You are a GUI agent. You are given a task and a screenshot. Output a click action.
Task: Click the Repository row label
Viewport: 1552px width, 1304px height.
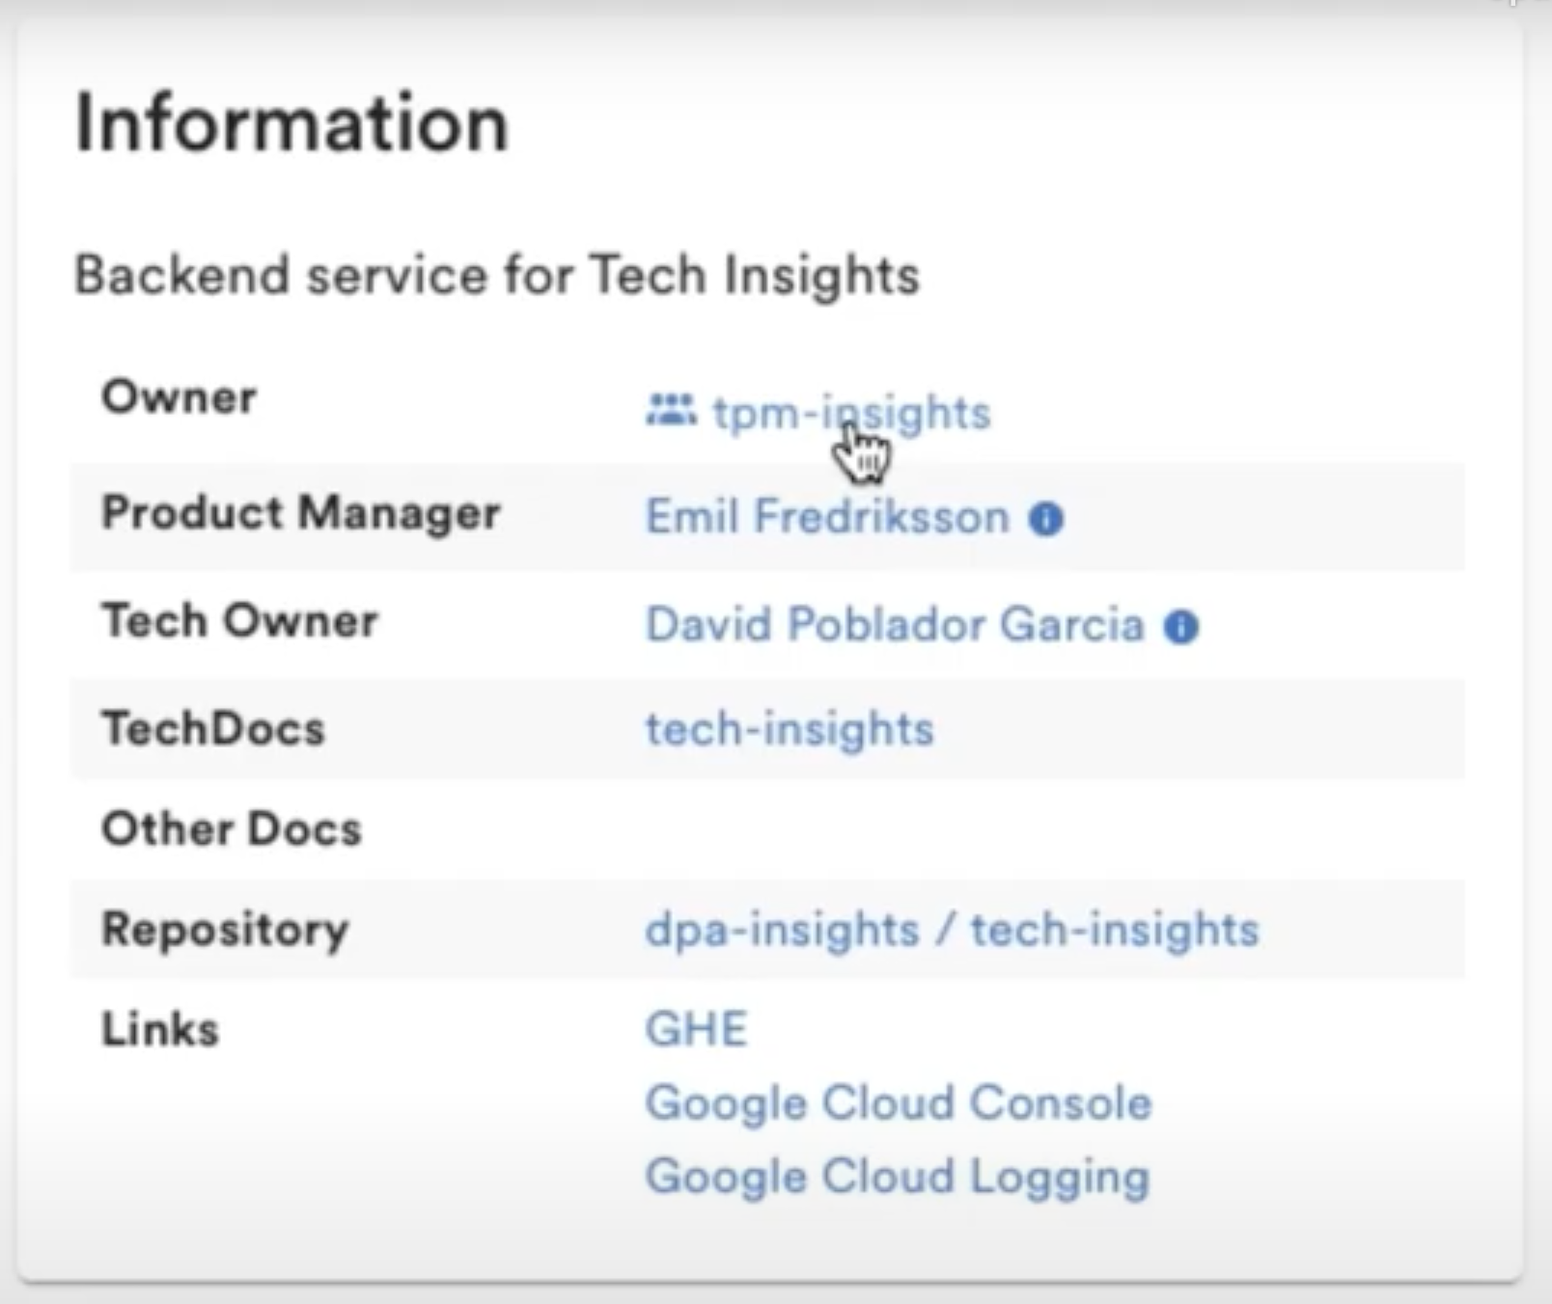tap(226, 930)
